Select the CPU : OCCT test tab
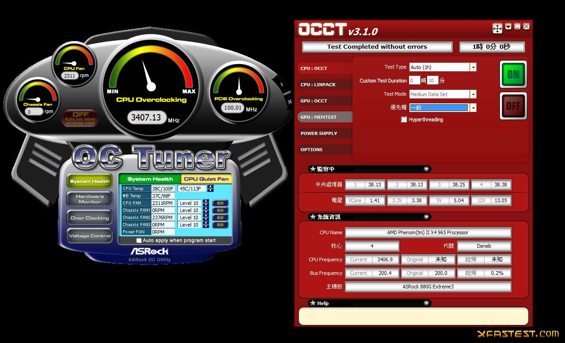 point(325,69)
